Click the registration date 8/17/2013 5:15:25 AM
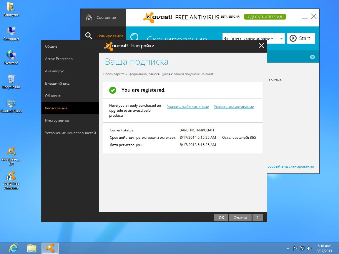 (198, 145)
